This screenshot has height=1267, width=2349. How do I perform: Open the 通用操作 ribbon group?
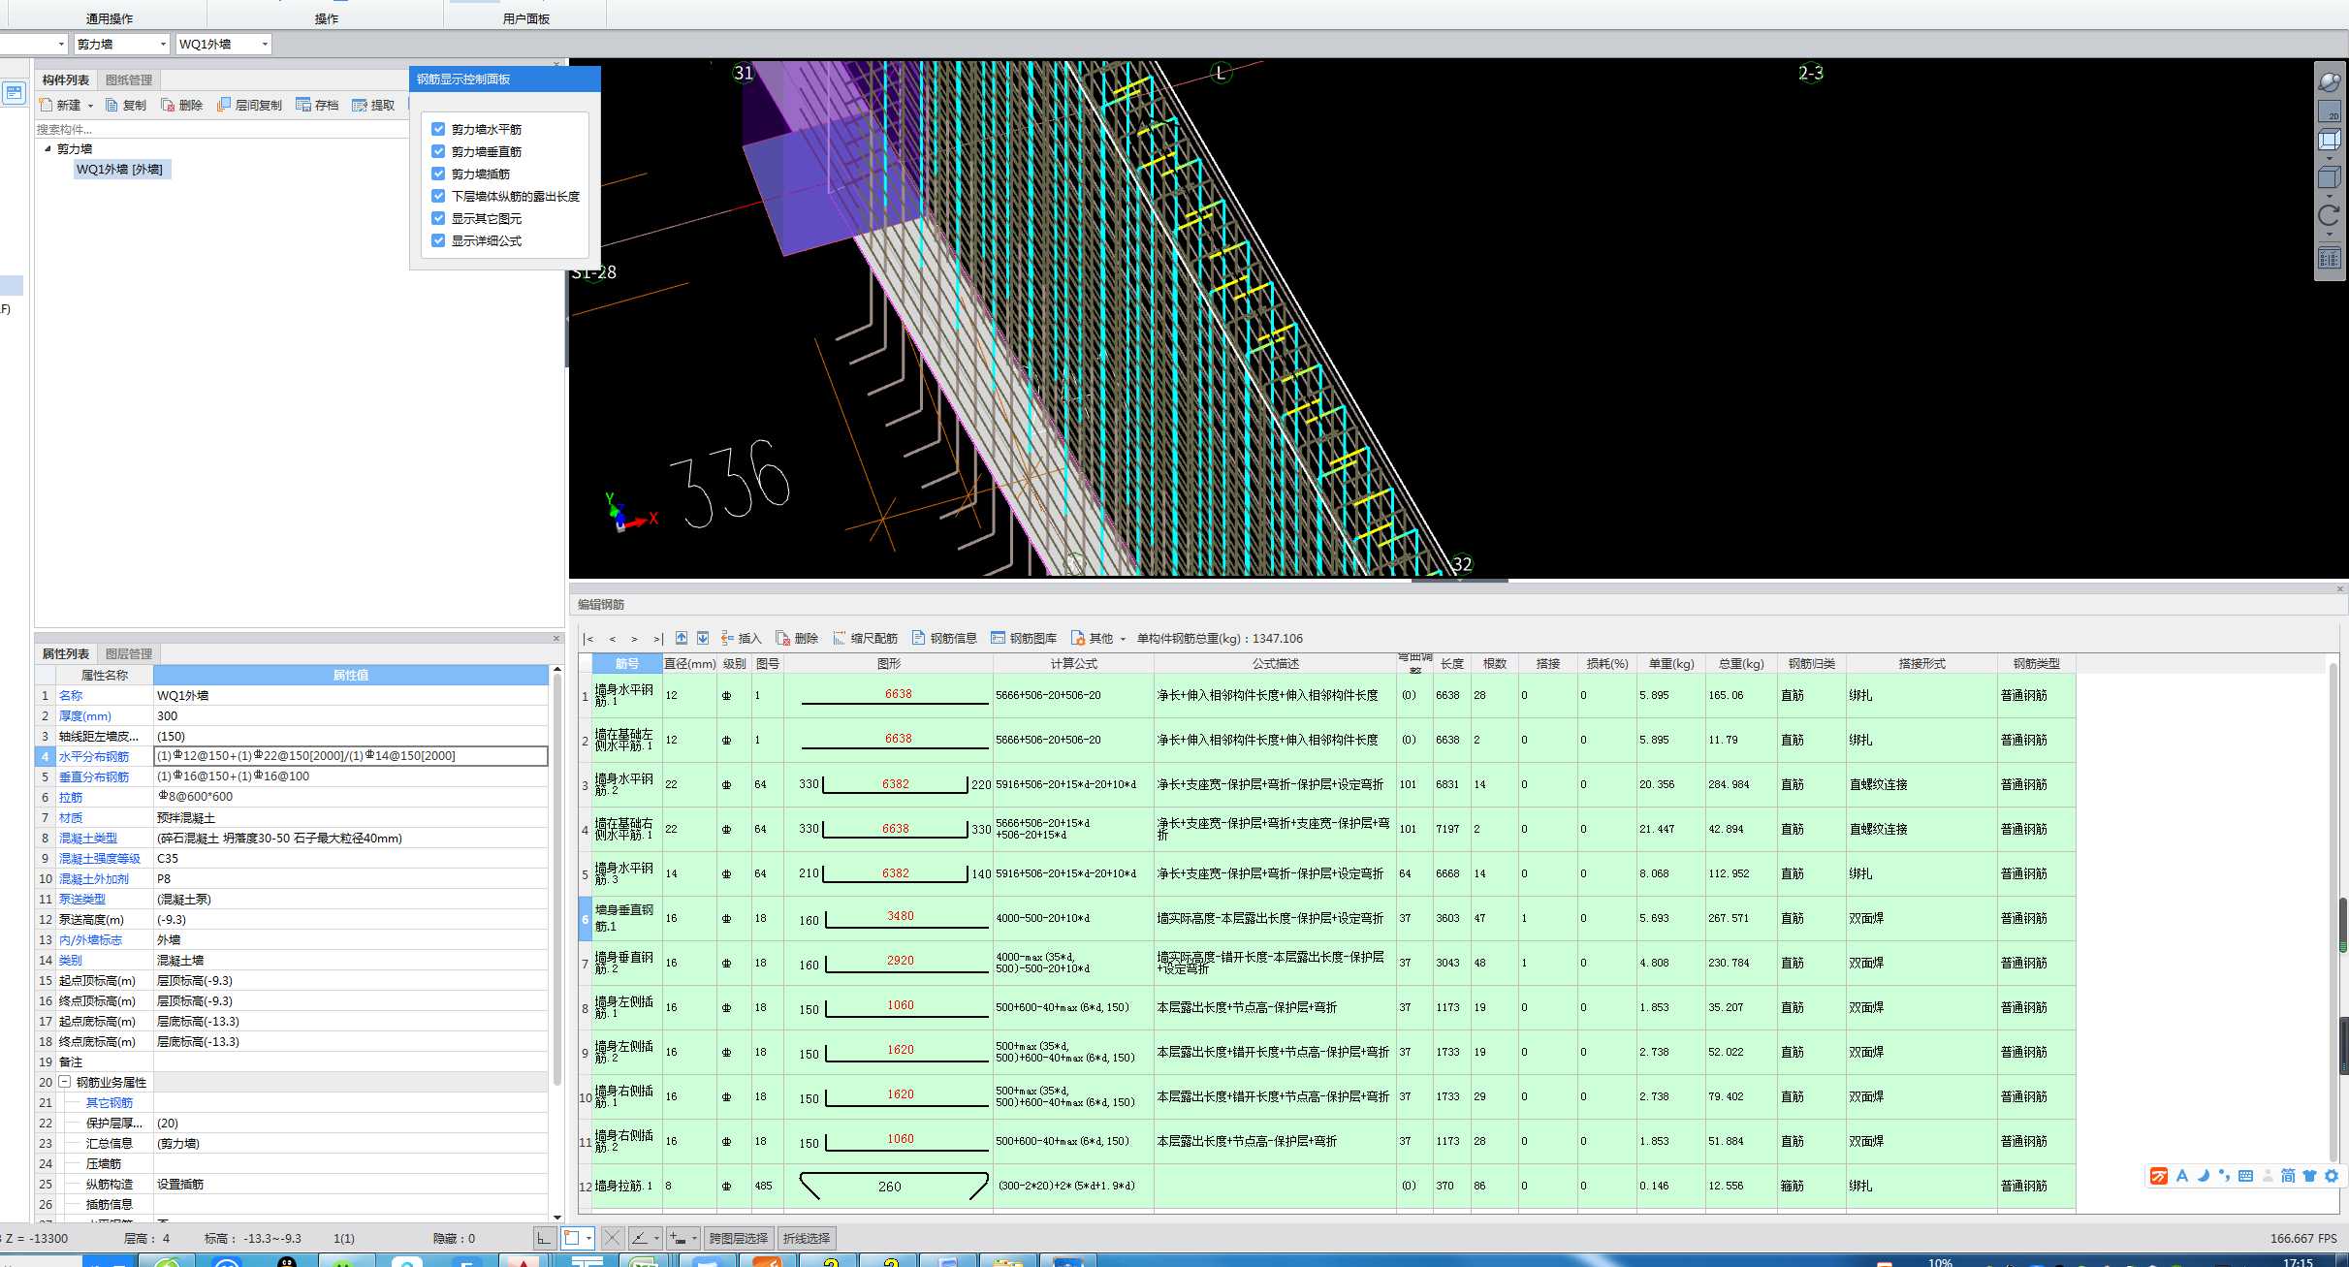110,18
